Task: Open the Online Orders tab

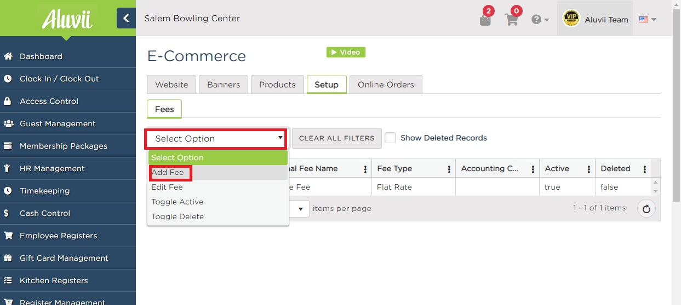Action: click(386, 85)
